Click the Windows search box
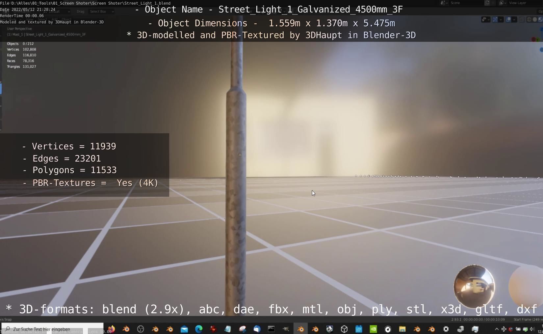Viewport: 543px width, 334px height. (x=53, y=329)
